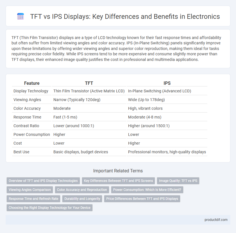Select cell 'In-Plane Switching (Advanced LCD)'
Image resolution: width=236 pixels, height=233 pixels.
pyautogui.click(x=160, y=91)
